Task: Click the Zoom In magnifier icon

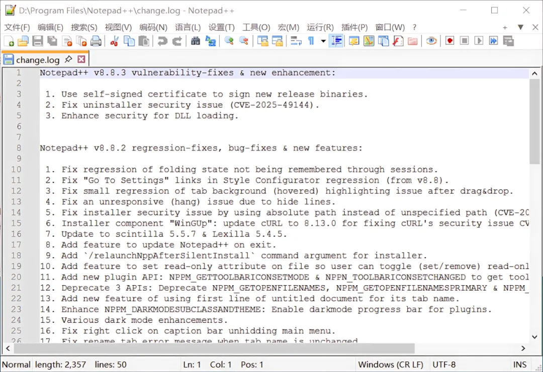Action: click(229, 41)
